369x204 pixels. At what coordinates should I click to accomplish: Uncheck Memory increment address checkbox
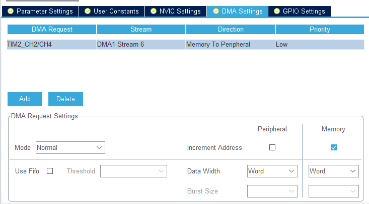coord(334,147)
